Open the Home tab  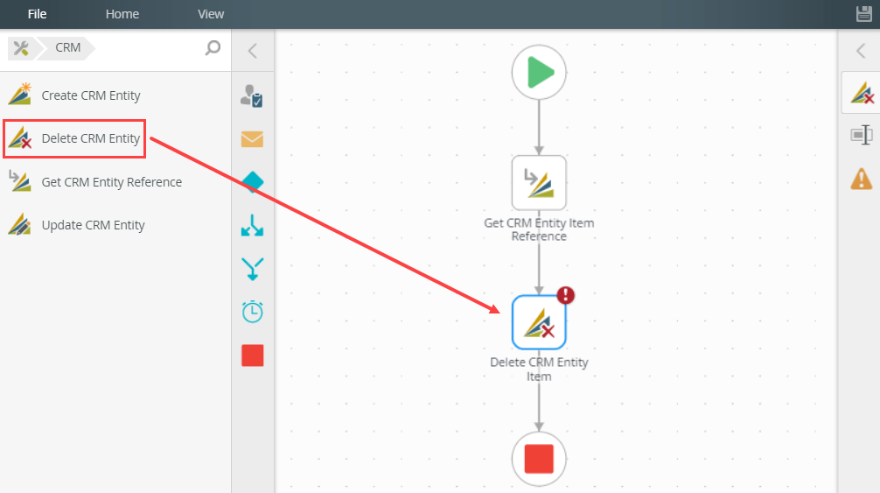click(122, 14)
